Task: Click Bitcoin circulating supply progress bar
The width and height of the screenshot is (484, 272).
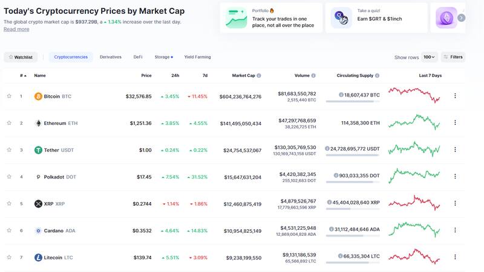Action: (350, 101)
